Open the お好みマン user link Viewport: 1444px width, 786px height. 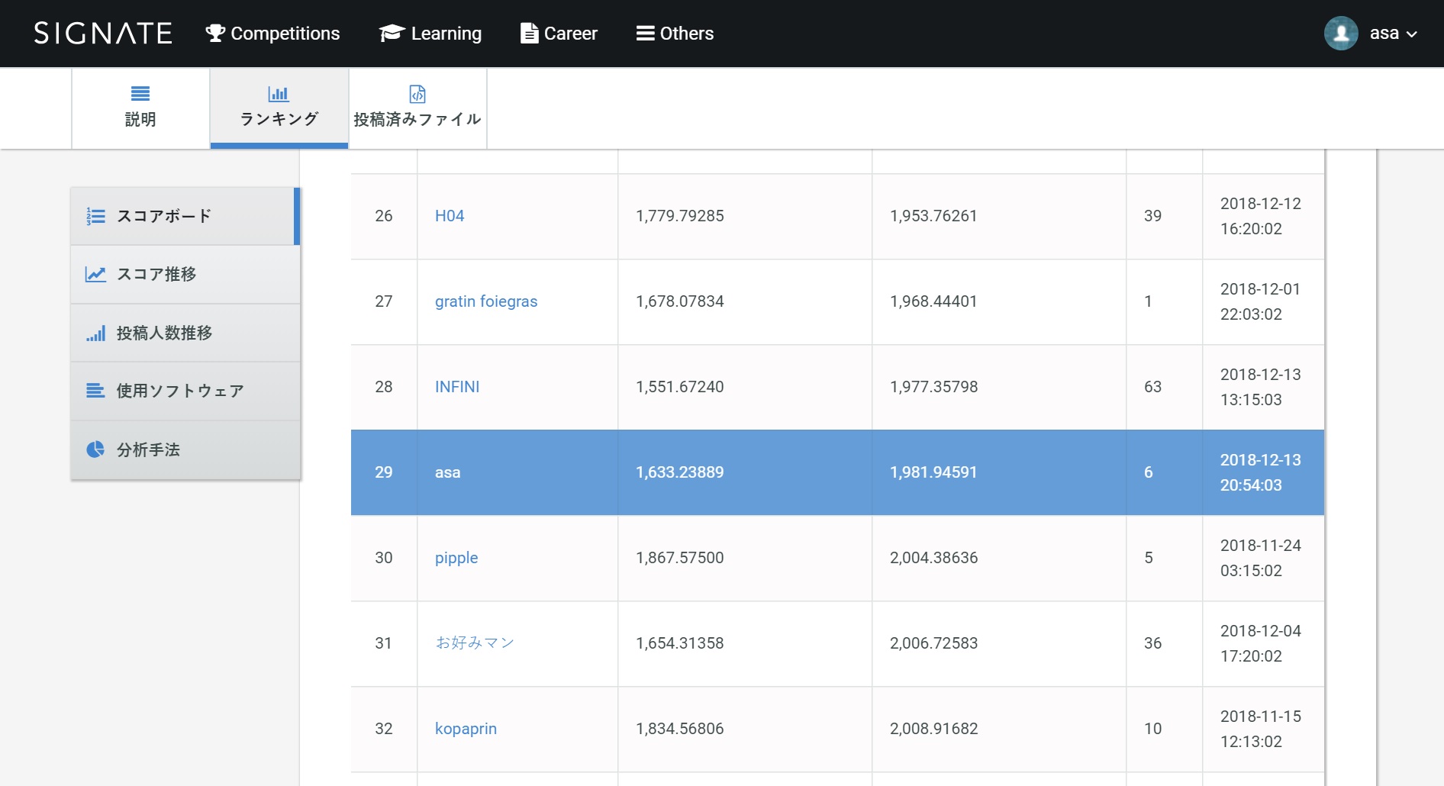click(x=475, y=643)
